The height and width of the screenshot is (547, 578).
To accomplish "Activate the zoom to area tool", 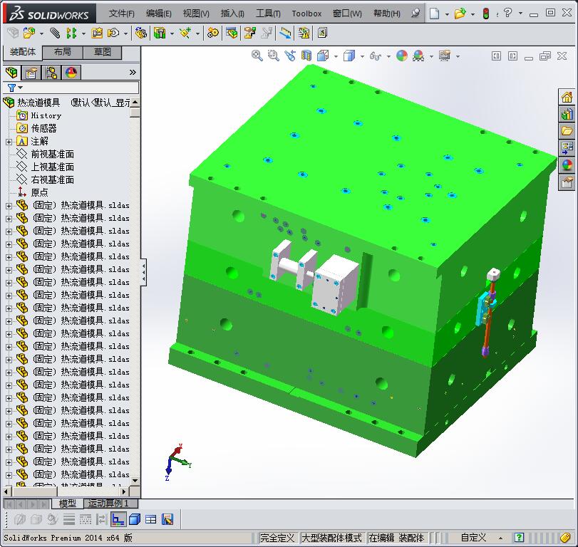I will coord(274,56).
